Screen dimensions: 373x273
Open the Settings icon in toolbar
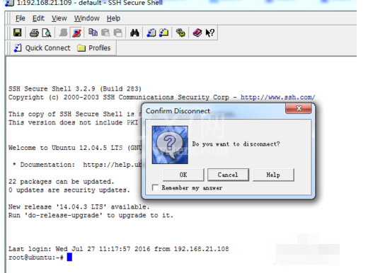click(180, 33)
